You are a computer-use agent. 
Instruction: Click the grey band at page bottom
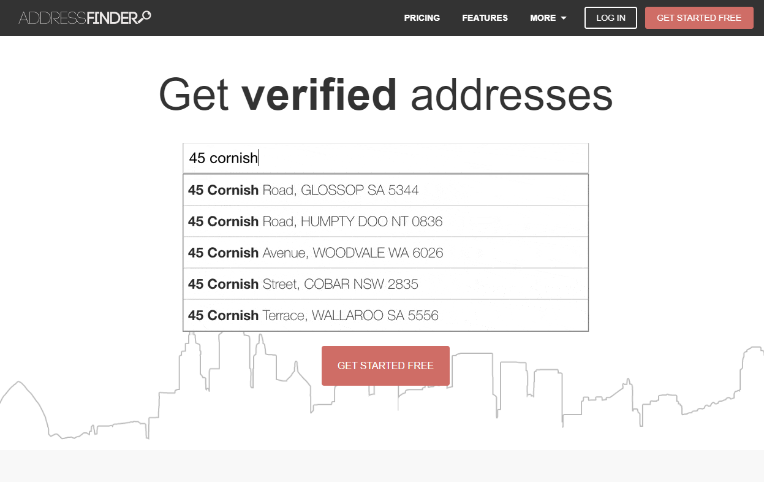[382, 465]
